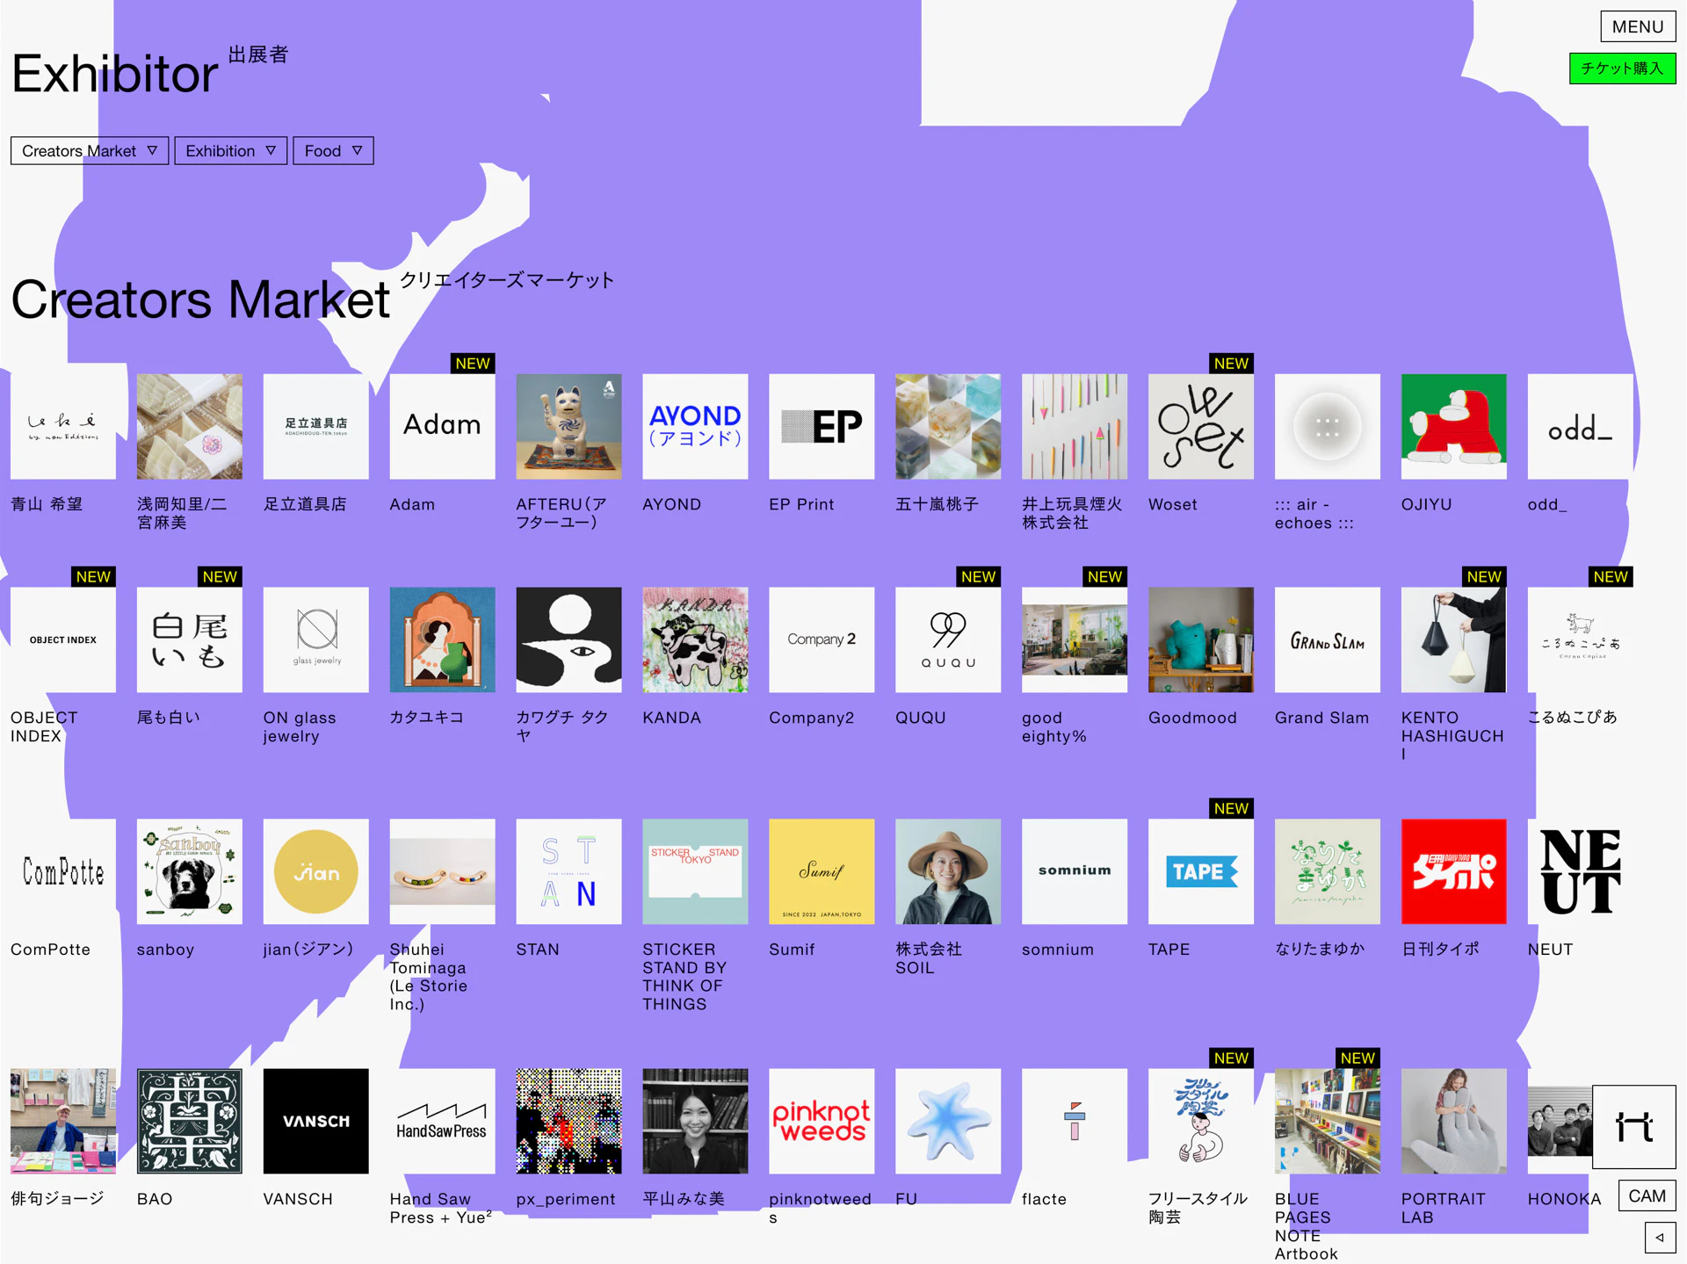Select the QUQU logo tile
This screenshot has width=1687, height=1264.
coord(947,639)
